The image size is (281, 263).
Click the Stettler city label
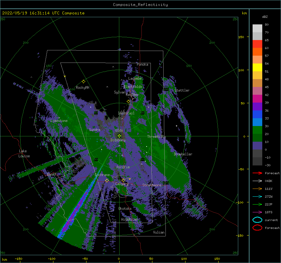(182, 90)
